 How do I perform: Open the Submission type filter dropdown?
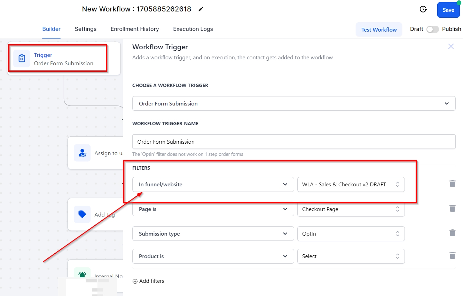pos(213,234)
